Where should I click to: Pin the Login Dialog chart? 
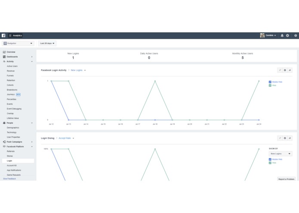[x=280, y=138]
